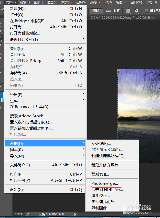
Task: Choose 新建(N)... from File menu
Action: point(46,9)
